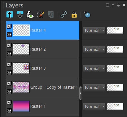This screenshot has width=127, height=117.
Task: Click the Edit Selection brush icon
Action: (41, 15)
